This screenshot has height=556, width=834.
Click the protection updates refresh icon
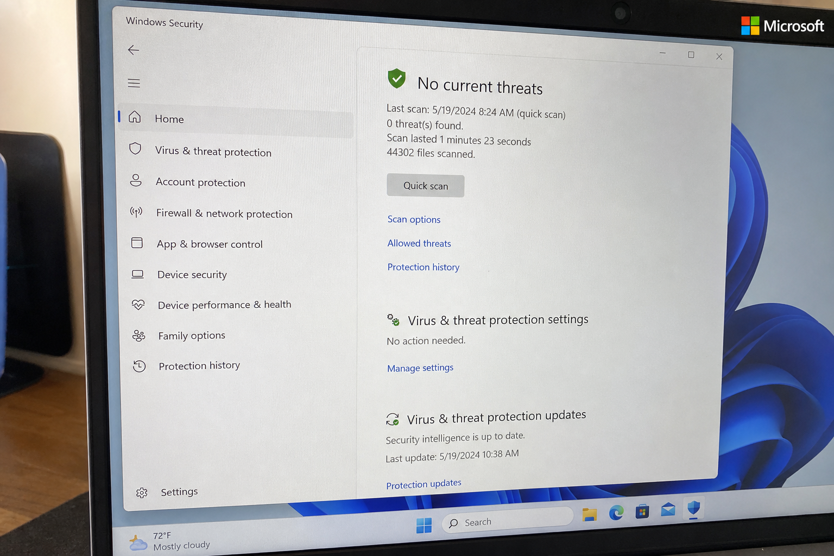393,419
